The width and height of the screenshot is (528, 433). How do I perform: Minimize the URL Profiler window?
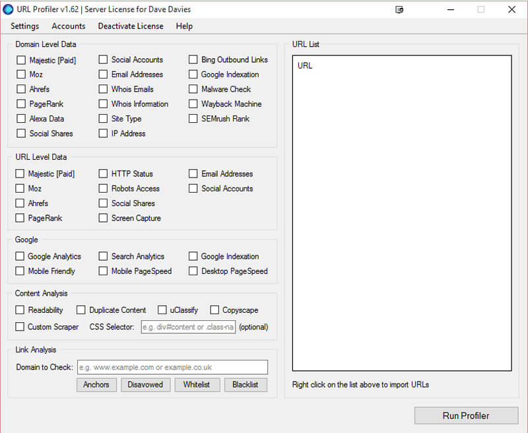[x=451, y=9]
